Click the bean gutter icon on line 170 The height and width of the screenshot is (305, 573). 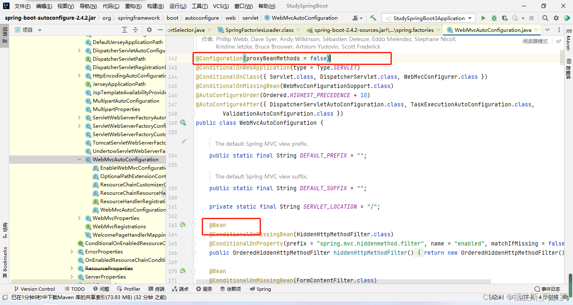183,271
